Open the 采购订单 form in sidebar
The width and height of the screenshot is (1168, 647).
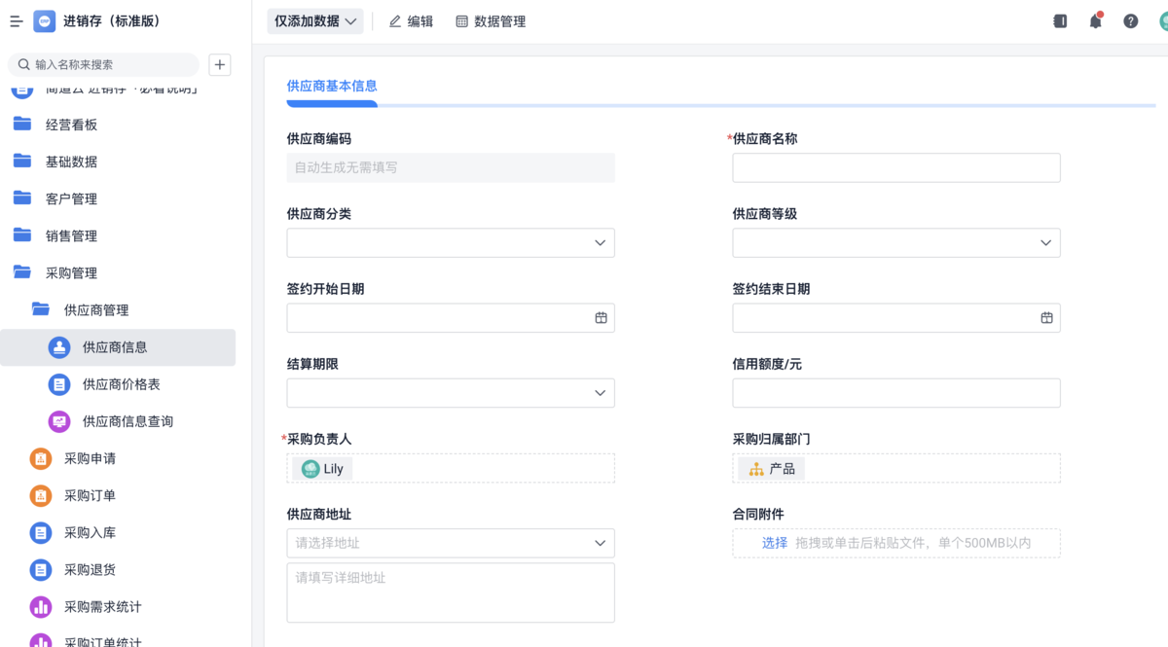[x=89, y=495]
